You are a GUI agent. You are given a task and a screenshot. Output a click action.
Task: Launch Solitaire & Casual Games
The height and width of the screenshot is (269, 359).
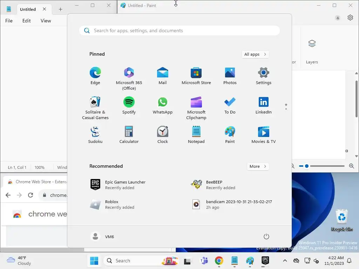pyautogui.click(x=95, y=108)
